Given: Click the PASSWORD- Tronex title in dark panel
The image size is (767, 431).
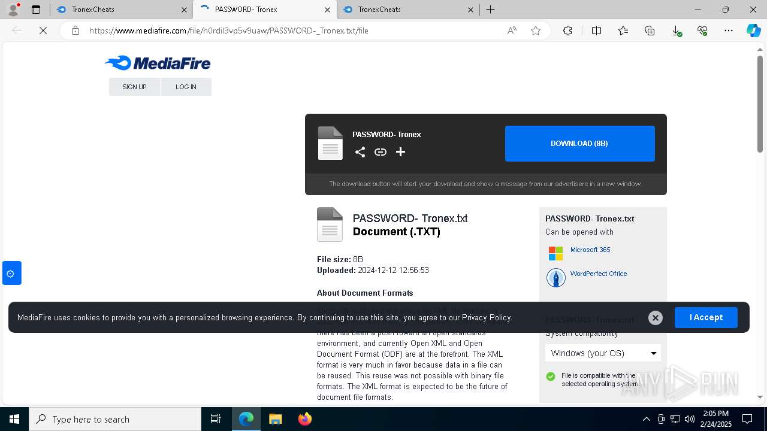Looking at the screenshot, I should (x=386, y=135).
